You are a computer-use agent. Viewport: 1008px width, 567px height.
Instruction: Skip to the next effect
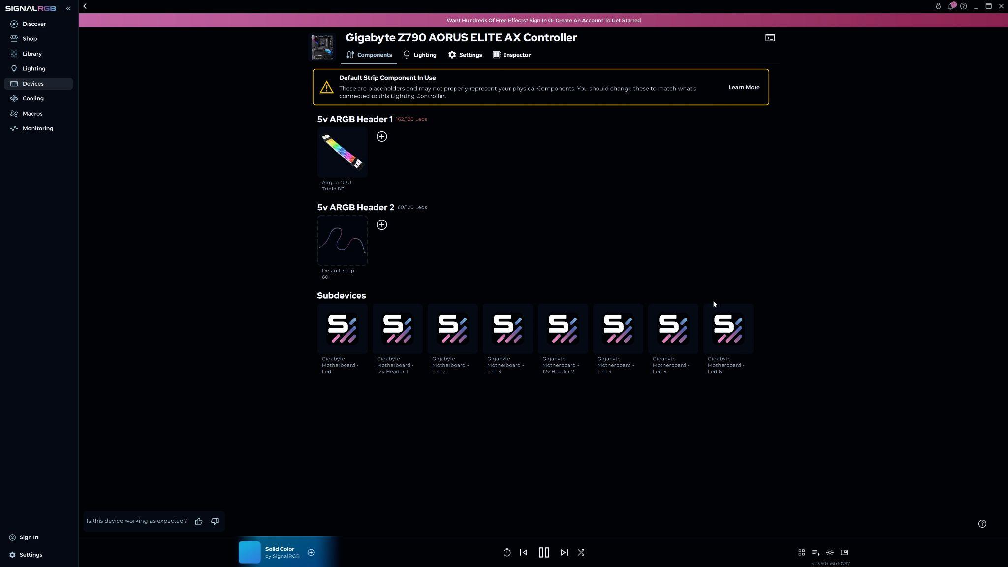click(565, 553)
